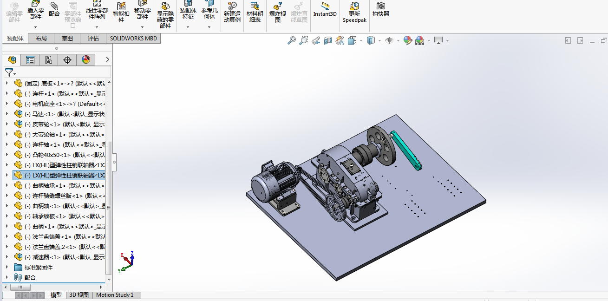Select 凸轮40x50<1> component
The image size is (608, 301).
pos(59,155)
